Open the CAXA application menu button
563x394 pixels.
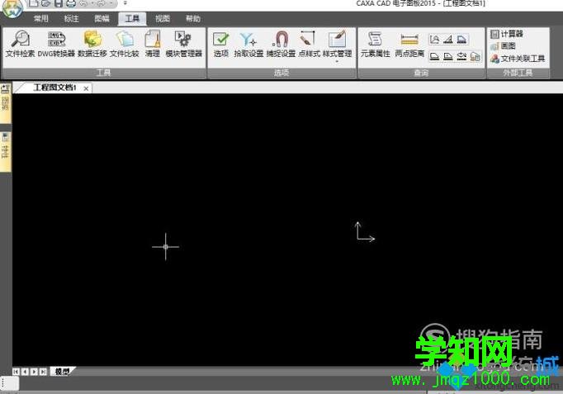click(x=12, y=8)
